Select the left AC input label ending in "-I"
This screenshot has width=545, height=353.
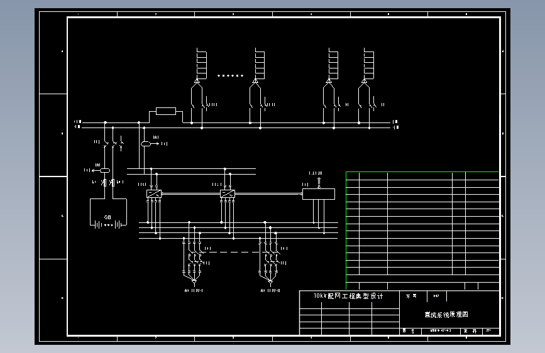pyautogui.click(x=194, y=290)
